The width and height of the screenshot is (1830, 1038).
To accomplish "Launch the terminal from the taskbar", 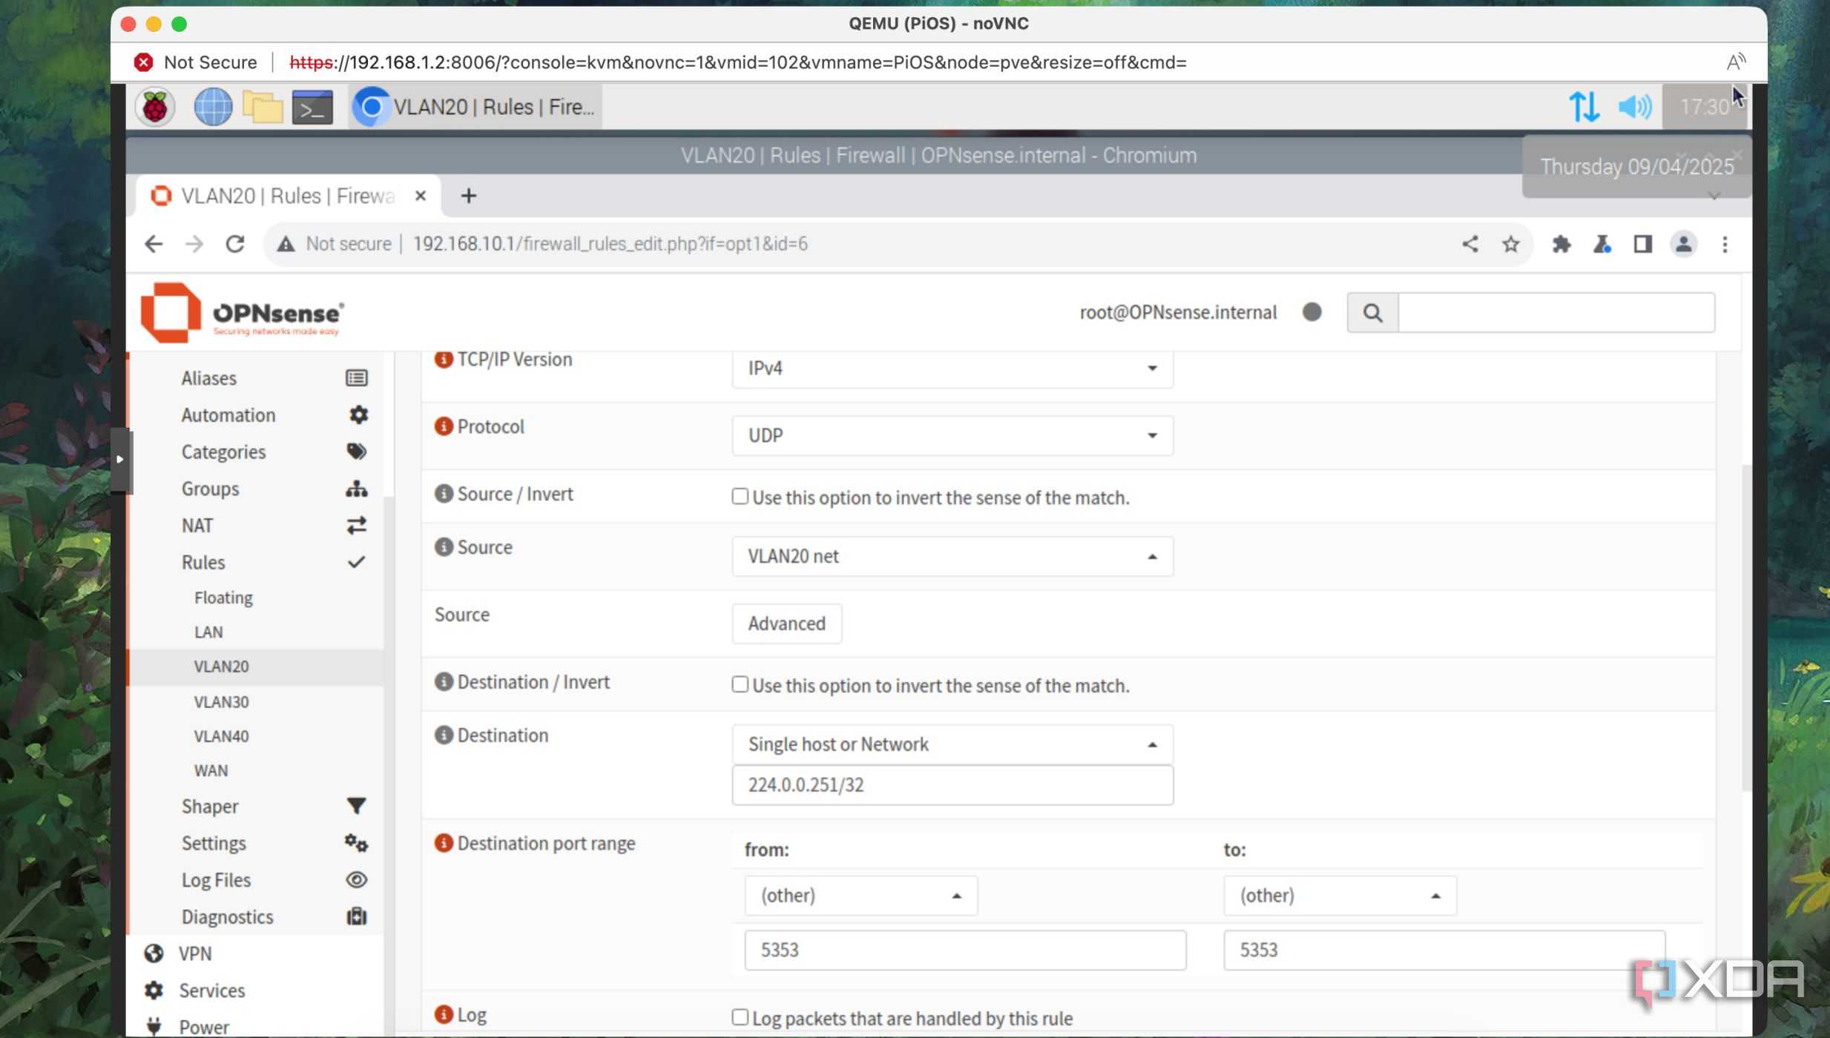I will (312, 108).
